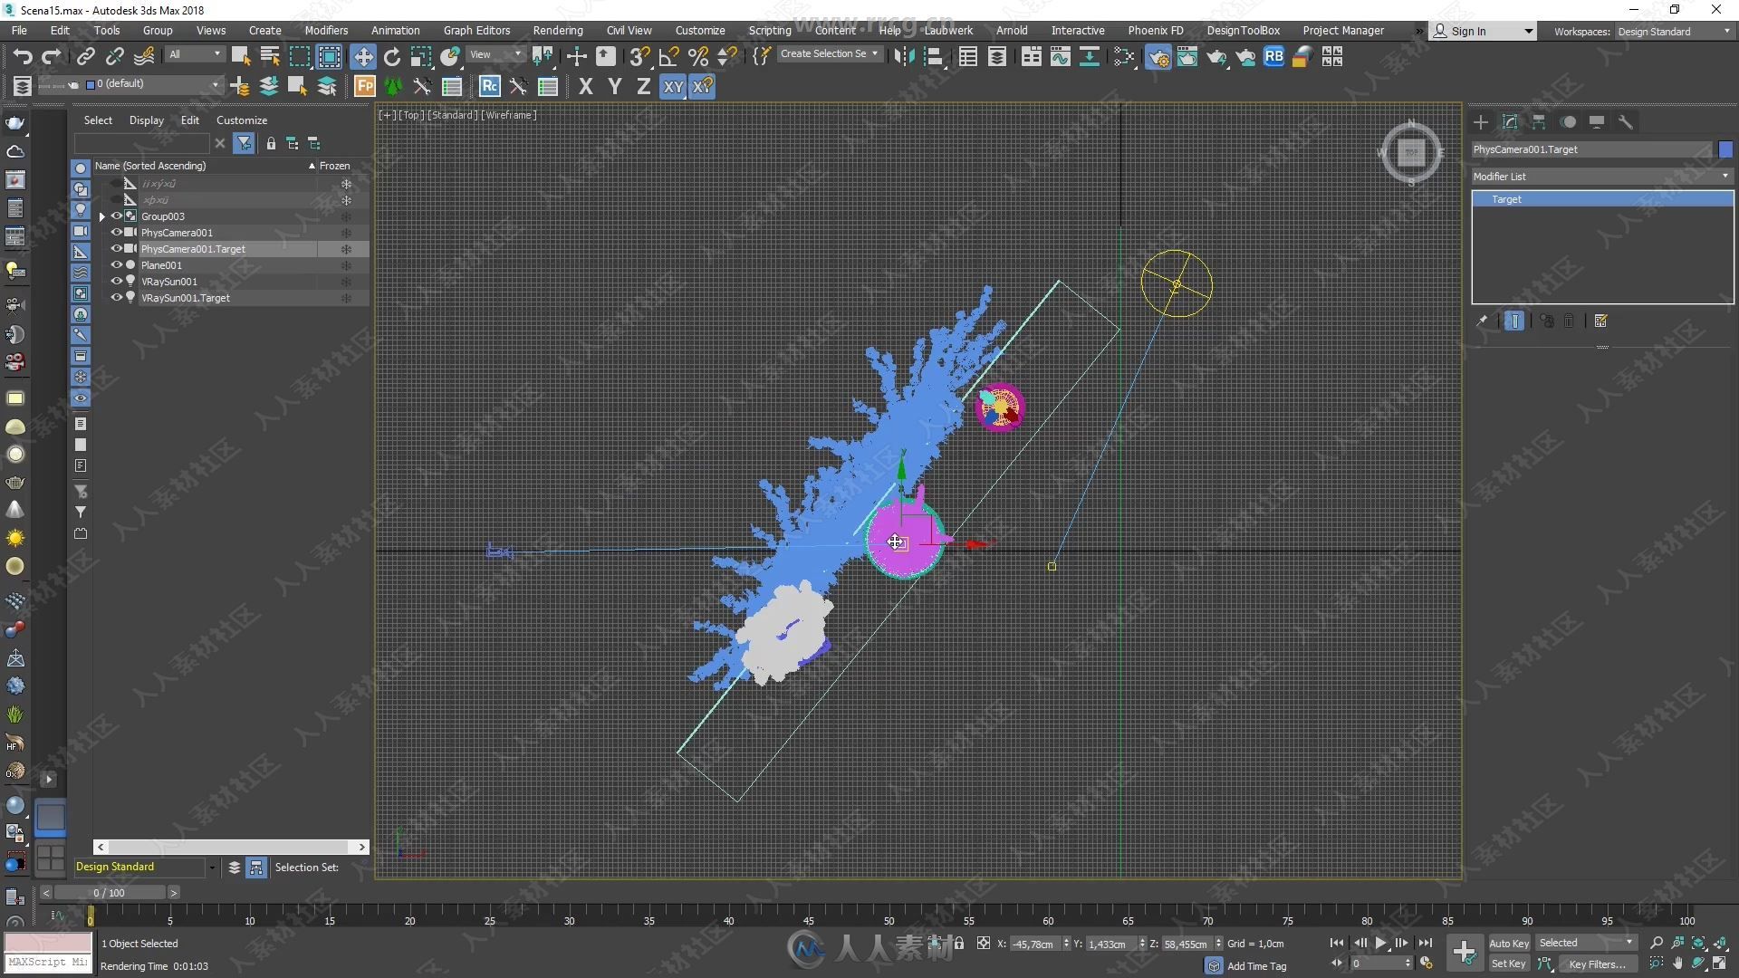
Task: Activate the Pan View hand icon
Action: click(x=1677, y=964)
